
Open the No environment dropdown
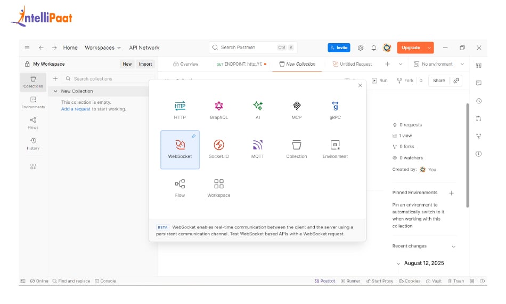click(439, 64)
